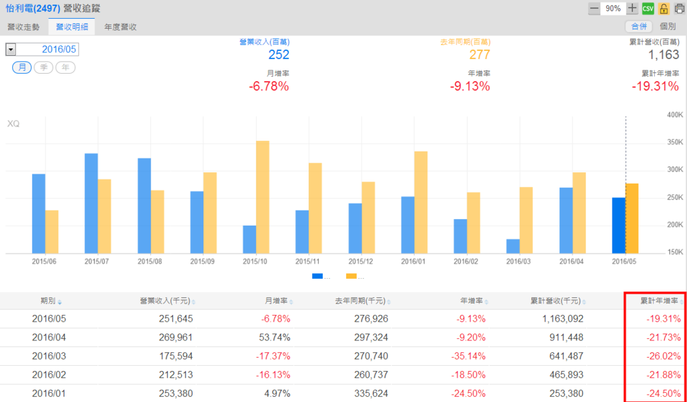Image resolution: width=687 pixels, height=402 pixels.
Task: Toggle the blue revenue series legend swatch
Action: pyautogui.click(x=317, y=276)
